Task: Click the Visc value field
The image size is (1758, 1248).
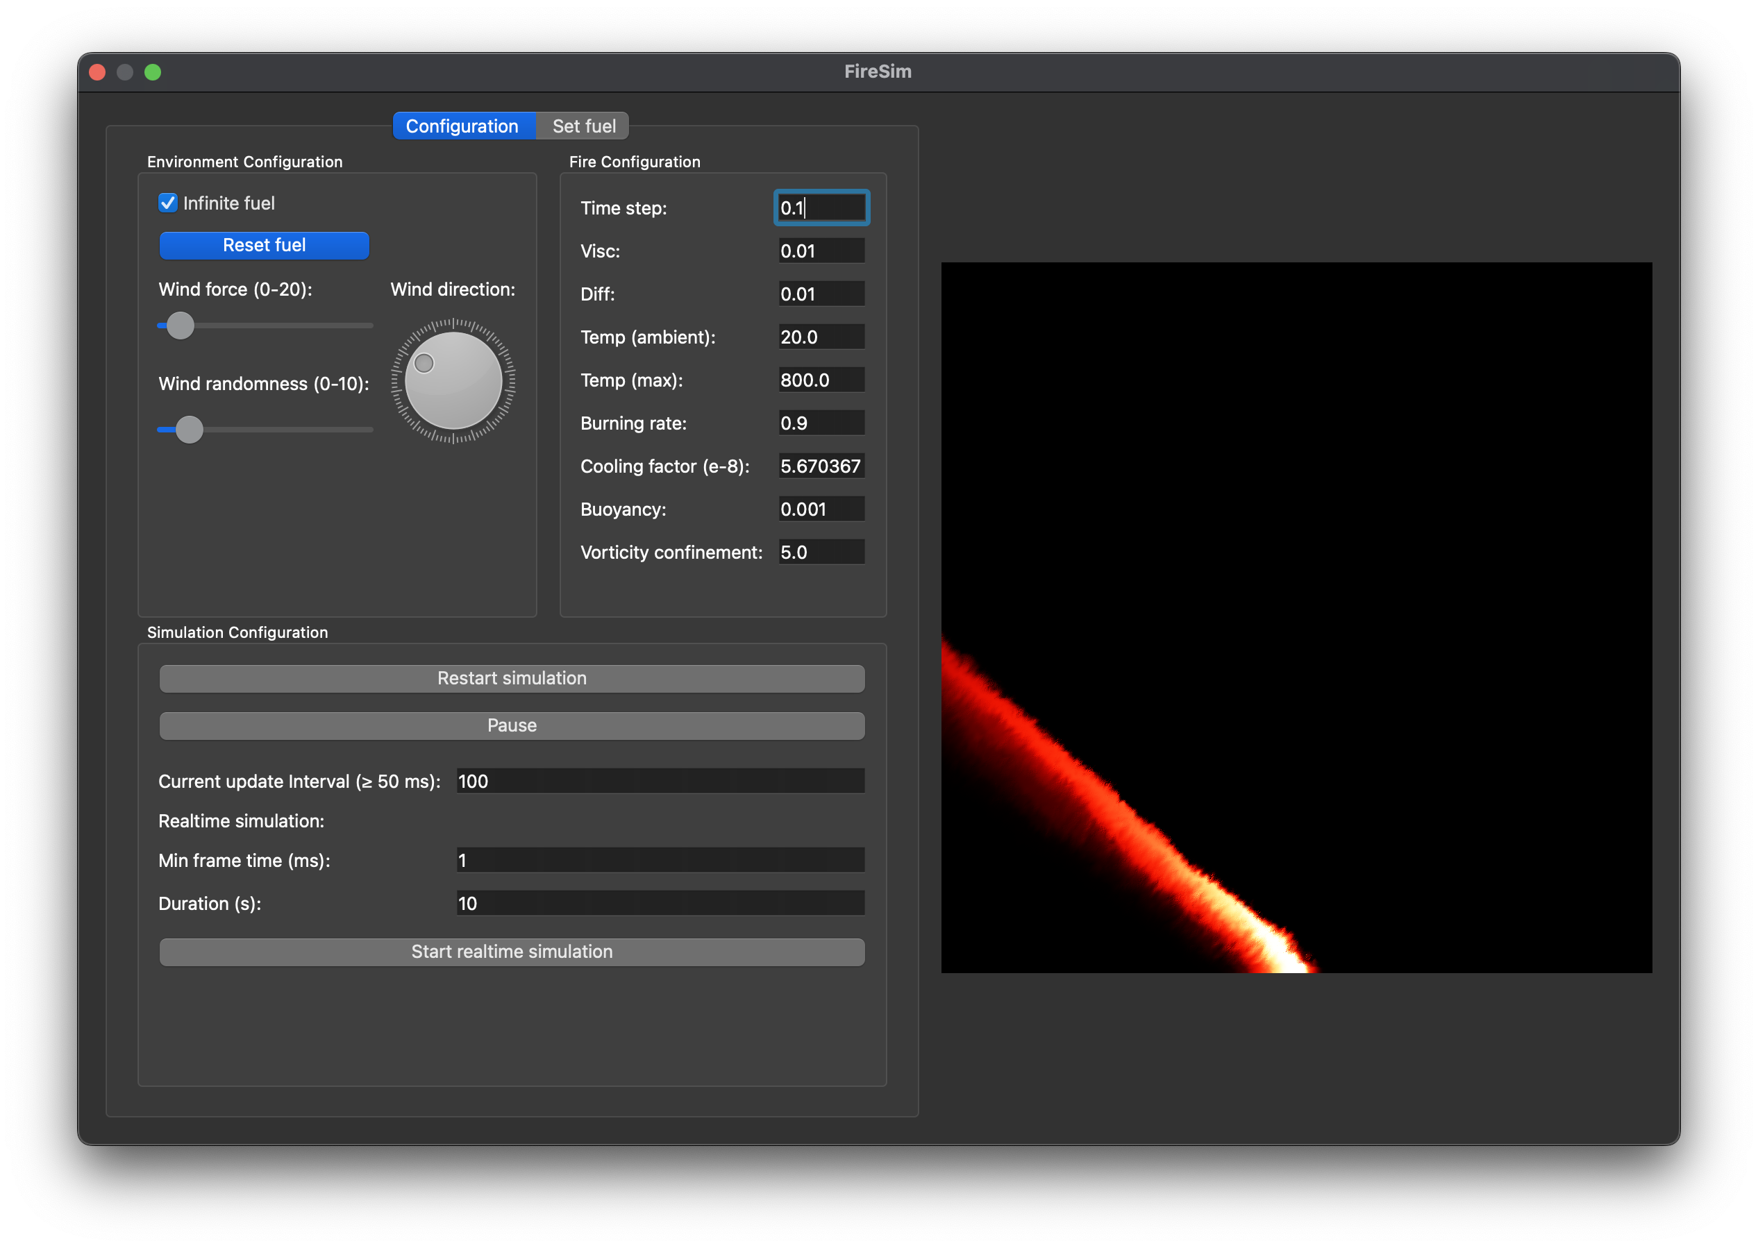Action: click(821, 251)
